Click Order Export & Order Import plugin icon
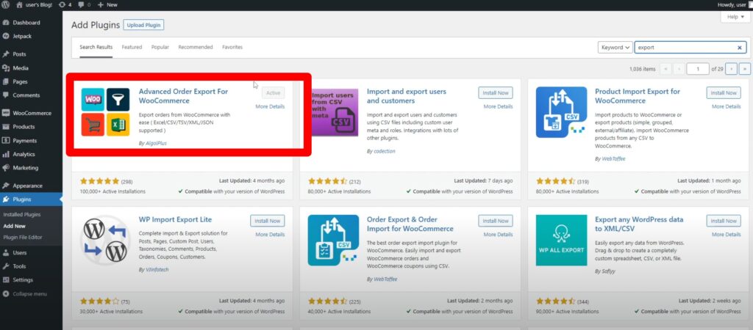The image size is (753, 330). tap(333, 240)
